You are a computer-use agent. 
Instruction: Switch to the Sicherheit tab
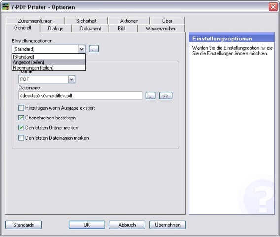click(x=86, y=21)
